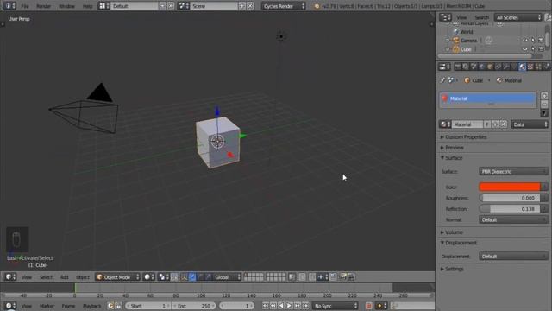Remove material slot with minus button

[544, 104]
